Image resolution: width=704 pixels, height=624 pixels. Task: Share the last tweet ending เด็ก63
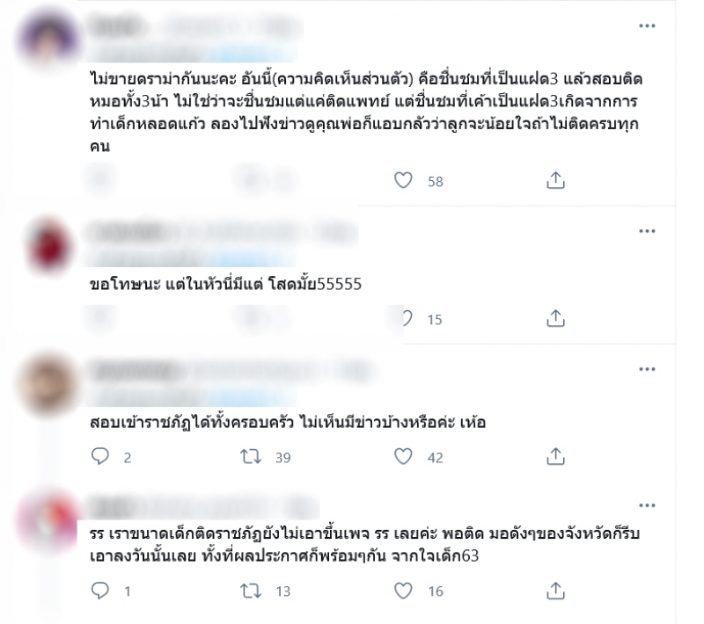coord(555,591)
